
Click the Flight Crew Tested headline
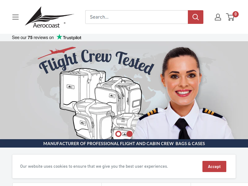point(96,62)
